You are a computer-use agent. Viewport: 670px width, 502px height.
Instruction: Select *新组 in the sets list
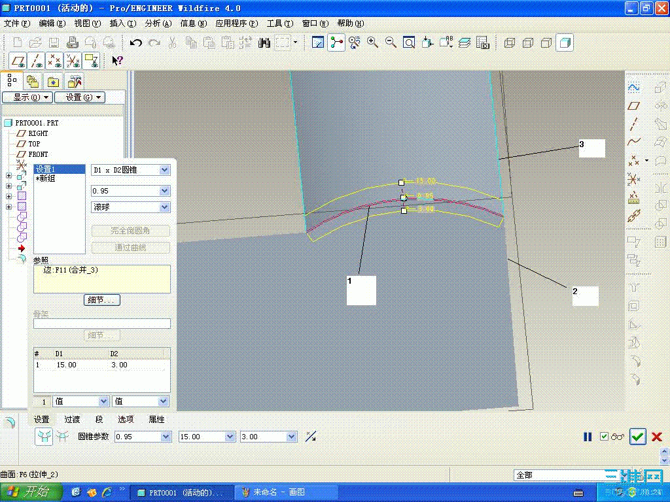pyautogui.click(x=60, y=178)
